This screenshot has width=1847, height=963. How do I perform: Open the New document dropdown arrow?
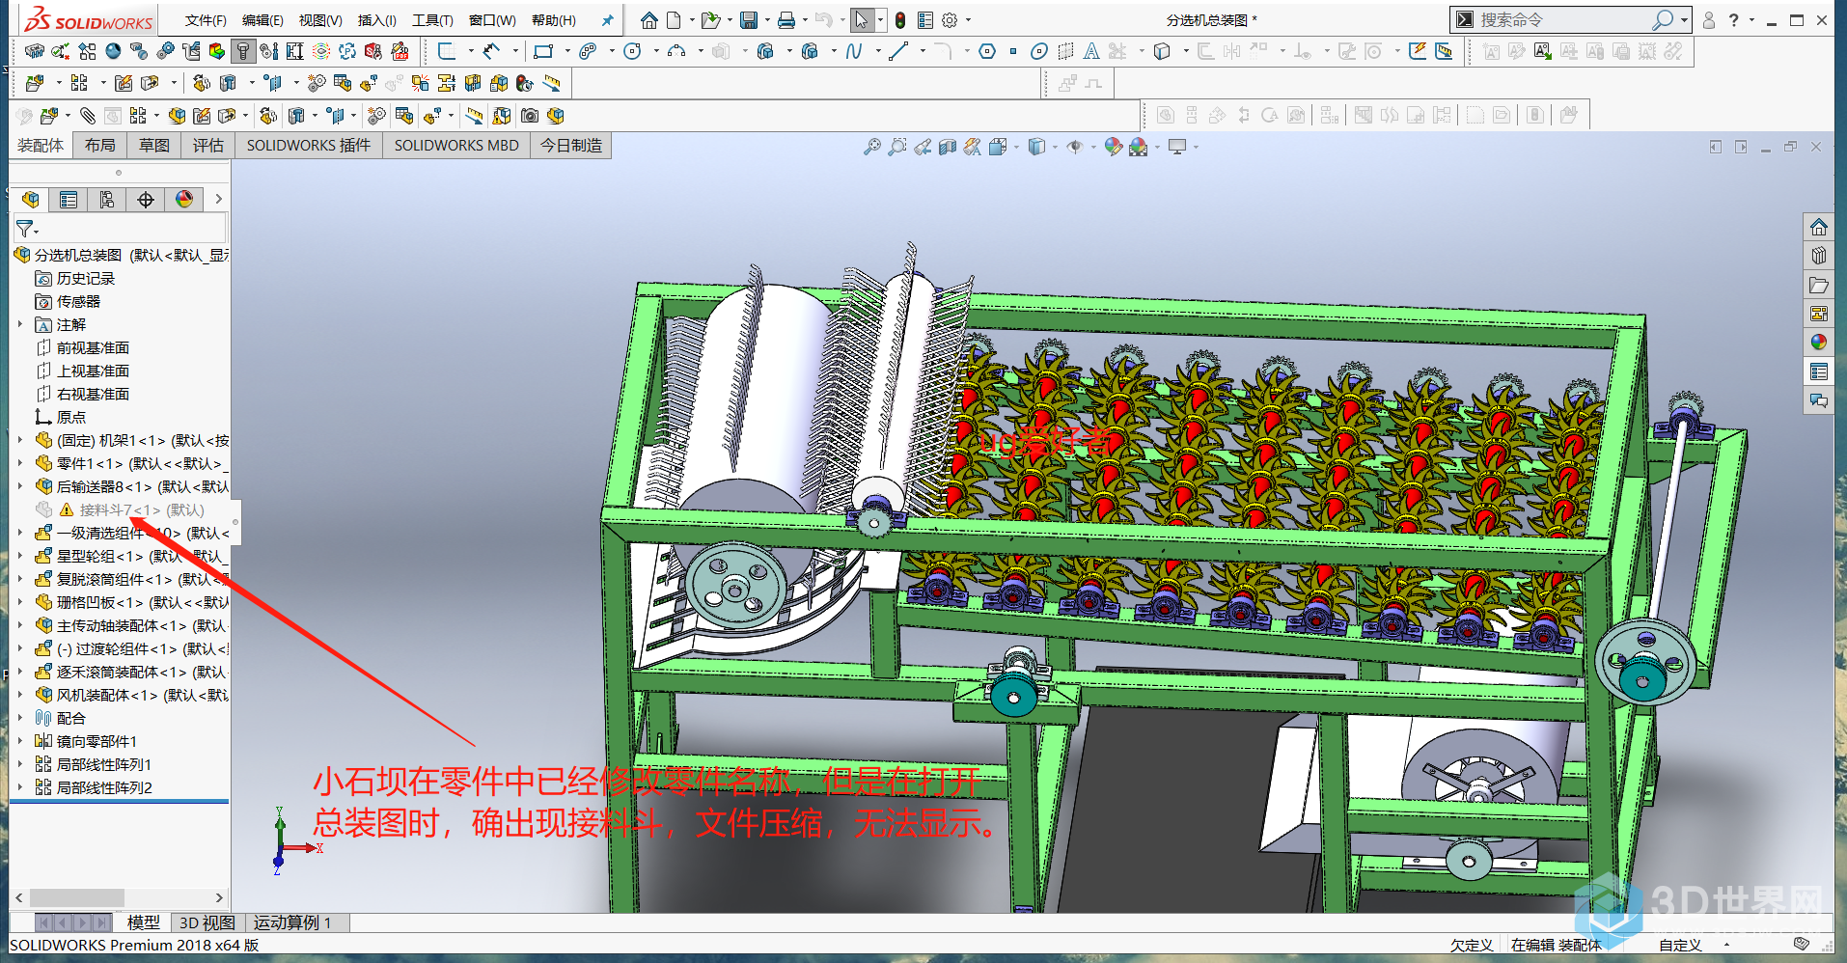(692, 20)
